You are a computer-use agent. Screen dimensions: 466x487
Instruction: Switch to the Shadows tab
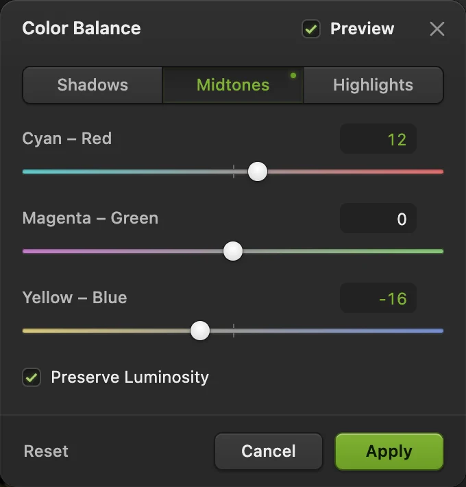[93, 85]
